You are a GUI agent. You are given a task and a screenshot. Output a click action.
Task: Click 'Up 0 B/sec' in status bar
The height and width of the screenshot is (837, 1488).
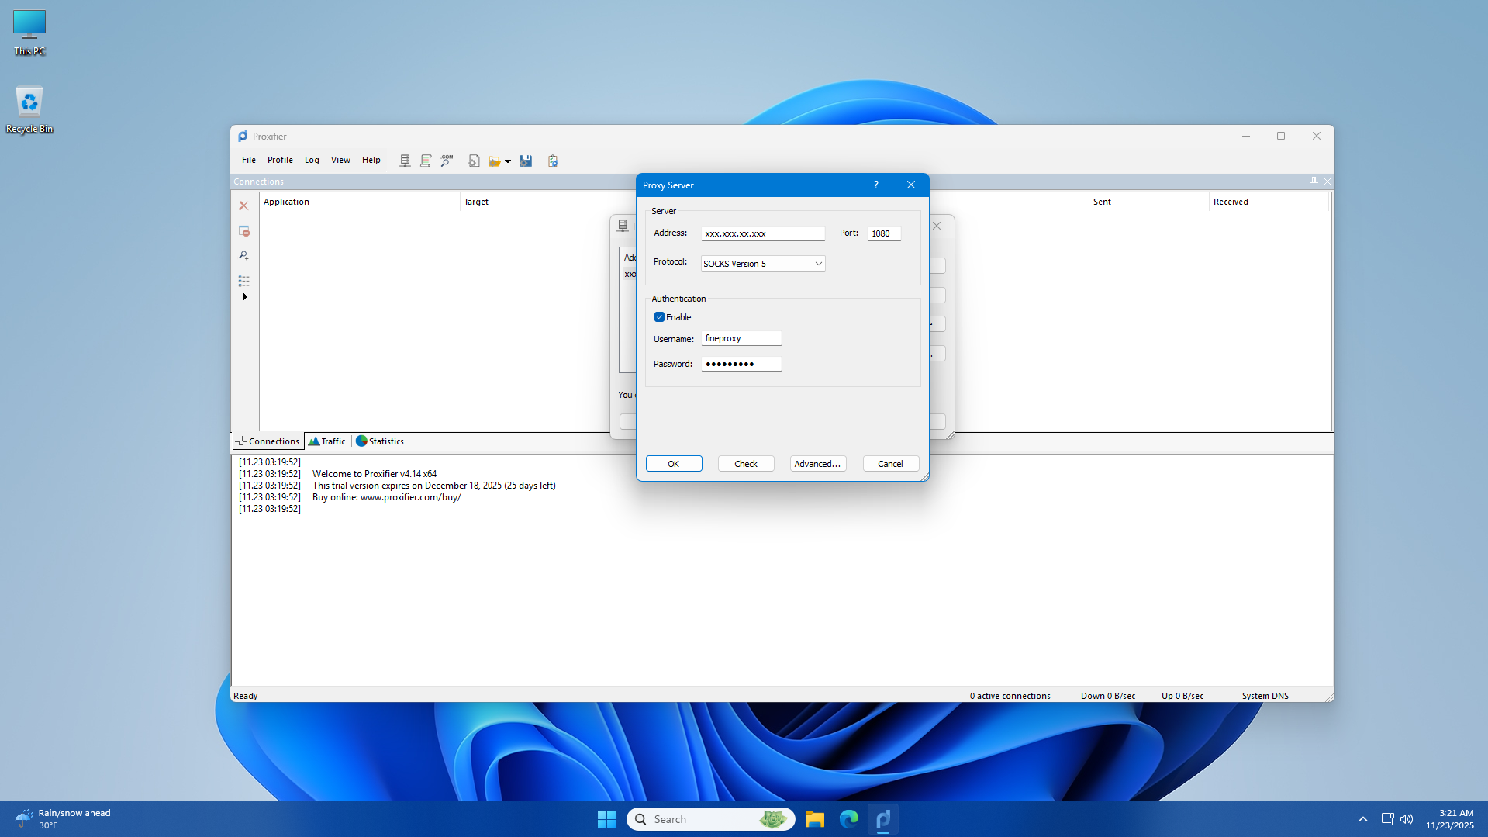(1182, 696)
